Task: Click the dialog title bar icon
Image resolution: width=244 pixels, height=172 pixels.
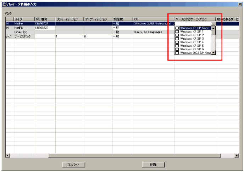Action: 4,4
